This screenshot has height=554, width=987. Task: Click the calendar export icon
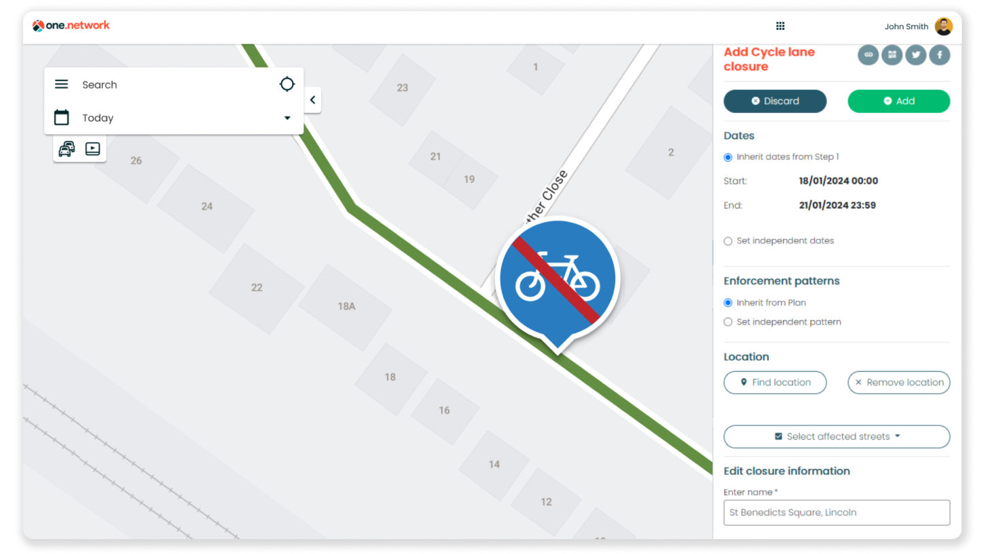[892, 54]
